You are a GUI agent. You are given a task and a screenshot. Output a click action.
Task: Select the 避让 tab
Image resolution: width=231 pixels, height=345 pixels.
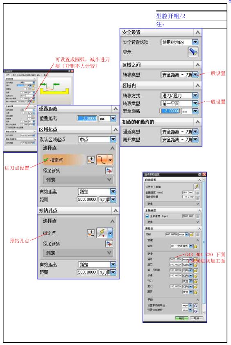[x=39, y=75]
